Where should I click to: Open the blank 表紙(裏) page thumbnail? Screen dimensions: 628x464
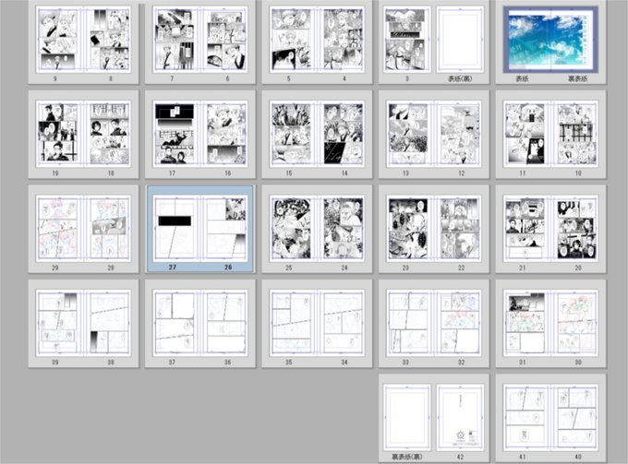tap(460, 39)
